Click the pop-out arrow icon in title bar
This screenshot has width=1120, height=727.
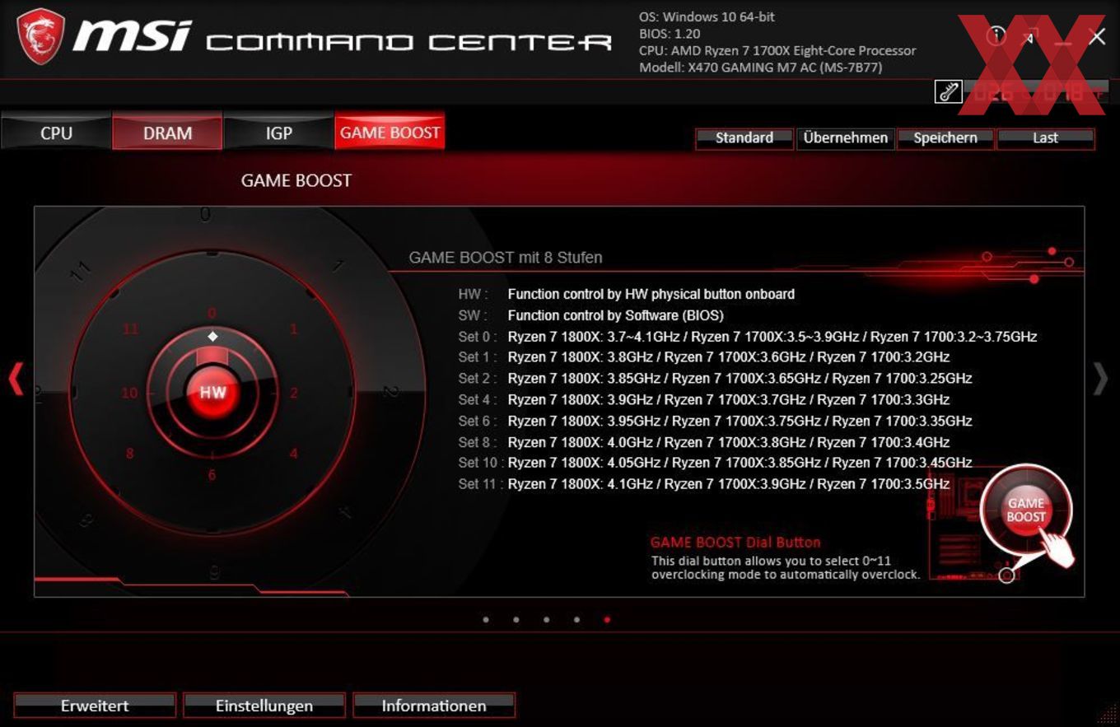tap(1030, 36)
